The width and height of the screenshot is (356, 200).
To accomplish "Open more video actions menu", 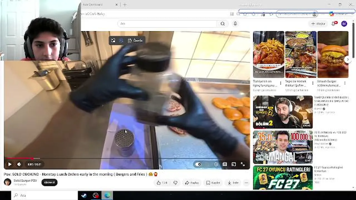I will point(246,183).
